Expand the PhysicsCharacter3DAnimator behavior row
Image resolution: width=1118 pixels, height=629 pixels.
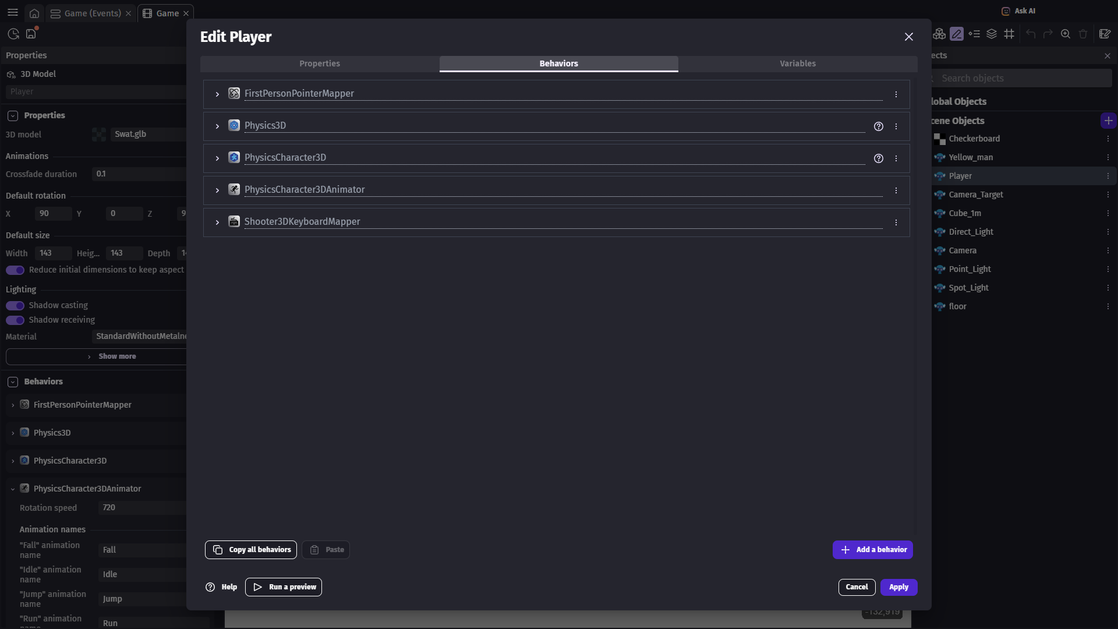point(217,190)
